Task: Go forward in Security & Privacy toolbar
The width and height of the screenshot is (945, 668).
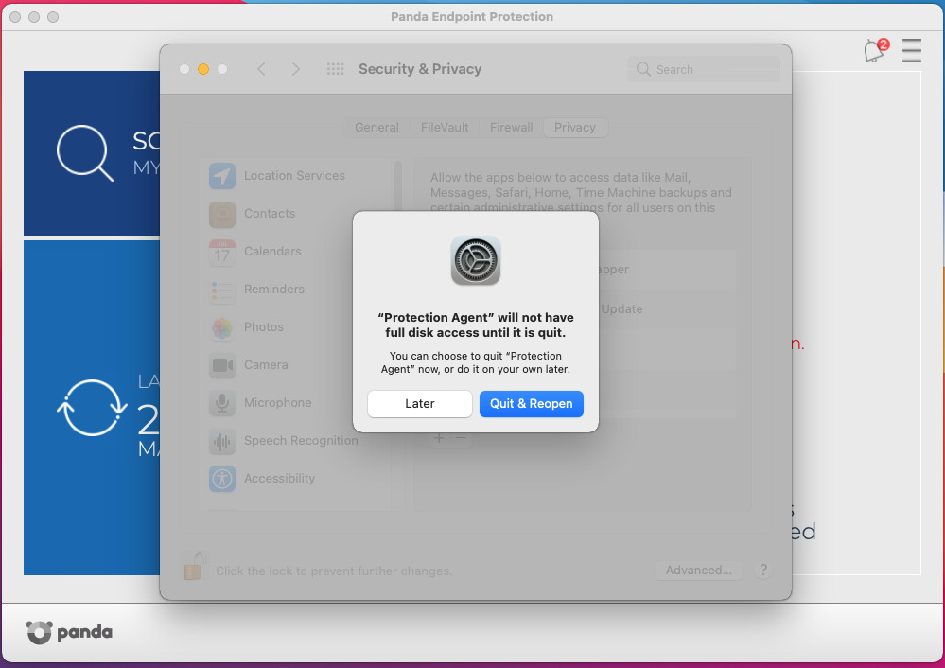Action: coord(295,69)
